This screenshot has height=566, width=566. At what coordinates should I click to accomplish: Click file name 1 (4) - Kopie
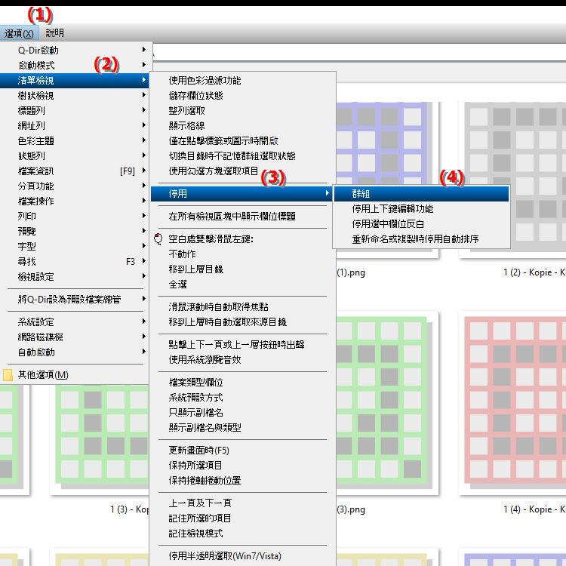[x=534, y=509]
